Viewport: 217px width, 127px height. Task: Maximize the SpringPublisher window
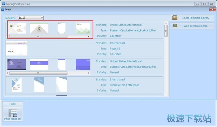pyautogui.click(x=205, y=4)
